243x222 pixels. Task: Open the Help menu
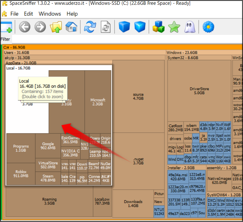coord(72,14)
